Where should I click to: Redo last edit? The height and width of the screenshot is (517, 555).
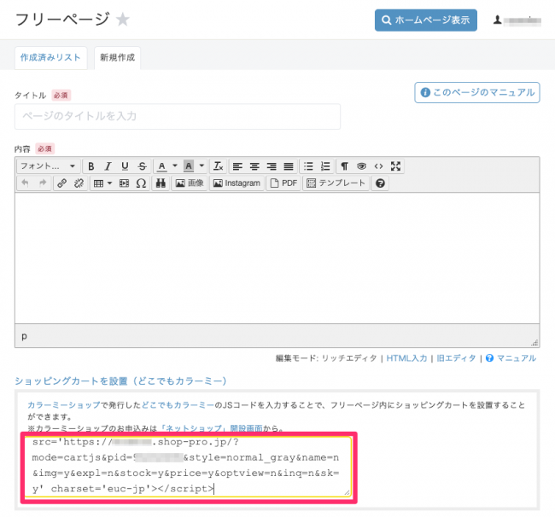[x=43, y=183]
